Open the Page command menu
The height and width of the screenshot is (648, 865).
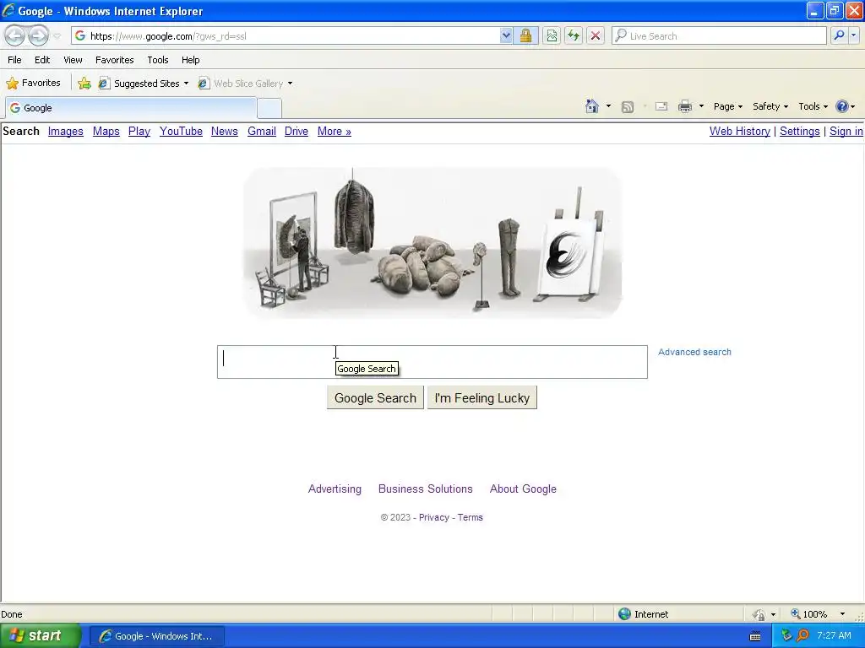pos(727,106)
